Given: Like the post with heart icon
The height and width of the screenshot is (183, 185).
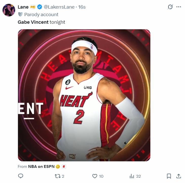Looking at the screenshot, I should (x=95, y=176).
